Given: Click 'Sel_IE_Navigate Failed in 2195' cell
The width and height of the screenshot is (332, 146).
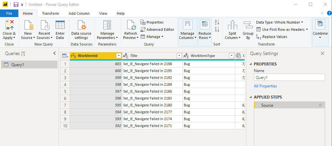Looking at the screenshot, I should (x=152, y=71).
